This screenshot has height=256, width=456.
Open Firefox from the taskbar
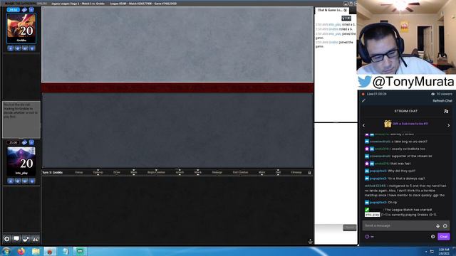click(21, 251)
